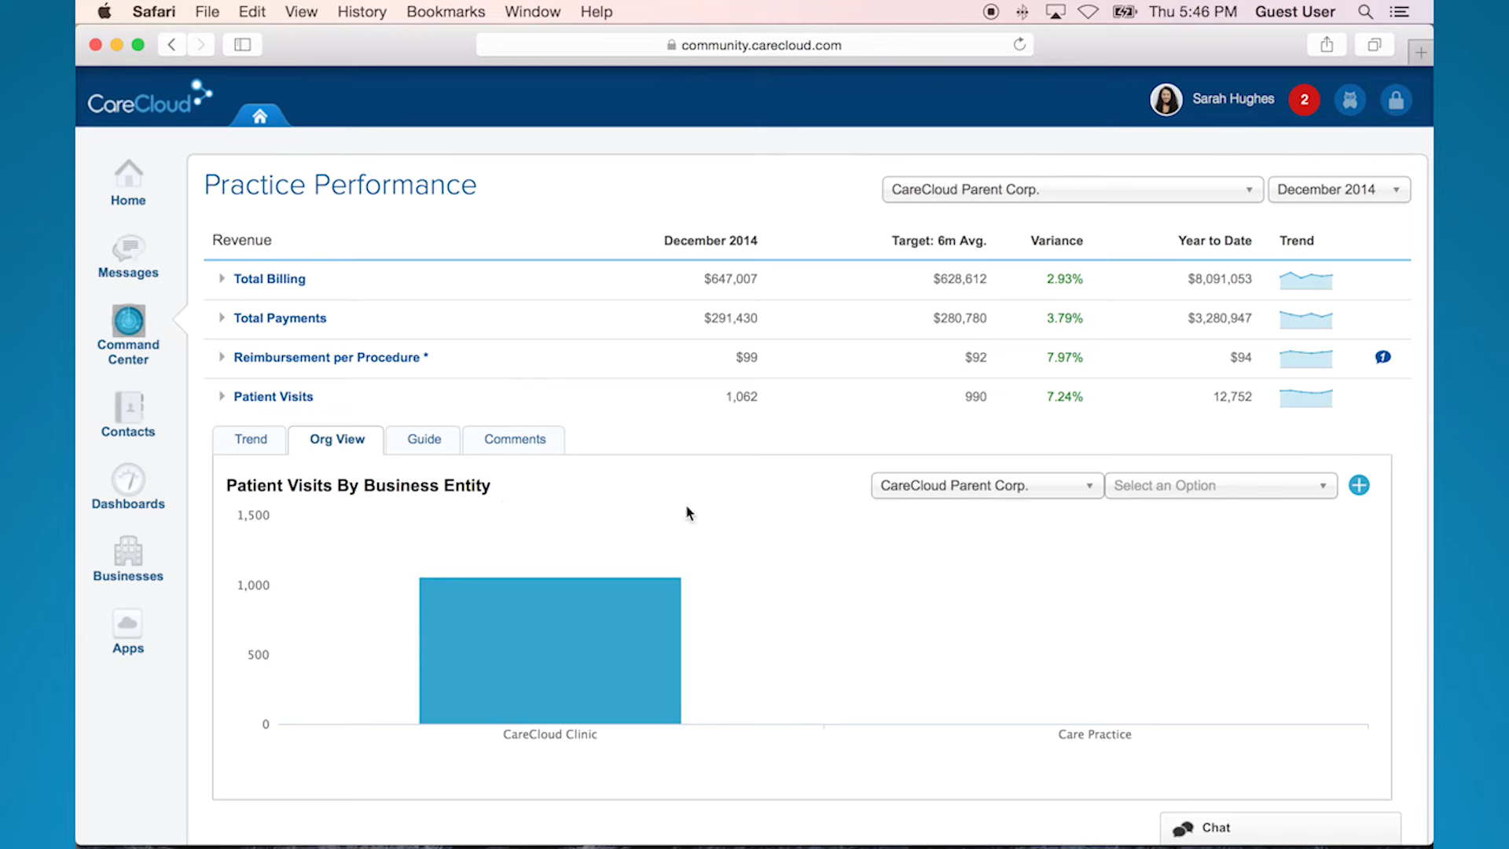Viewport: 1509px width, 849px height.
Task: Open the File menu
Action: coord(207,12)
